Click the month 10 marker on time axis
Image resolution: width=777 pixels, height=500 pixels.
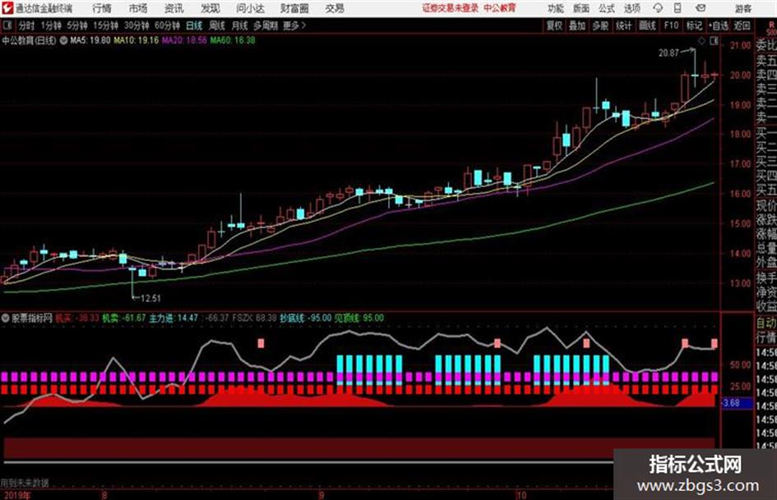coord(520,495)
